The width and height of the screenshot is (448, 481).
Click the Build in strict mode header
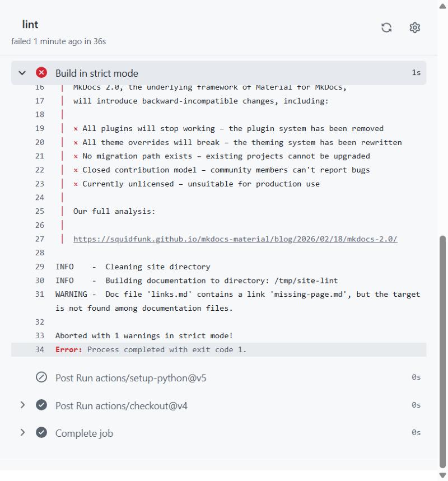point(218,73)
